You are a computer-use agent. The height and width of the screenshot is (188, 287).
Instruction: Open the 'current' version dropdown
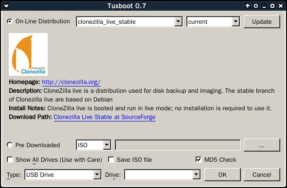coord(213,22)
